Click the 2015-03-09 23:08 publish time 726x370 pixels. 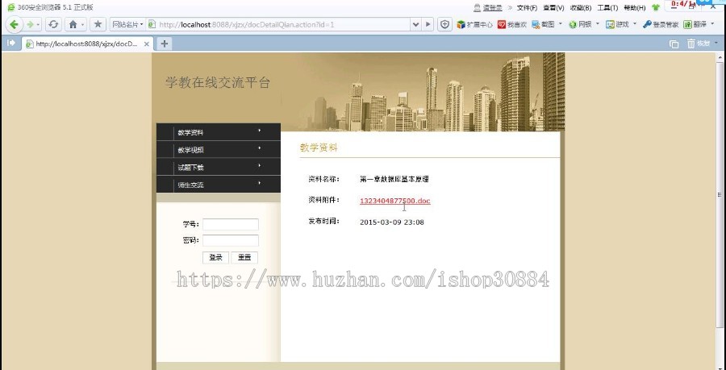click(x=392, y=222)
